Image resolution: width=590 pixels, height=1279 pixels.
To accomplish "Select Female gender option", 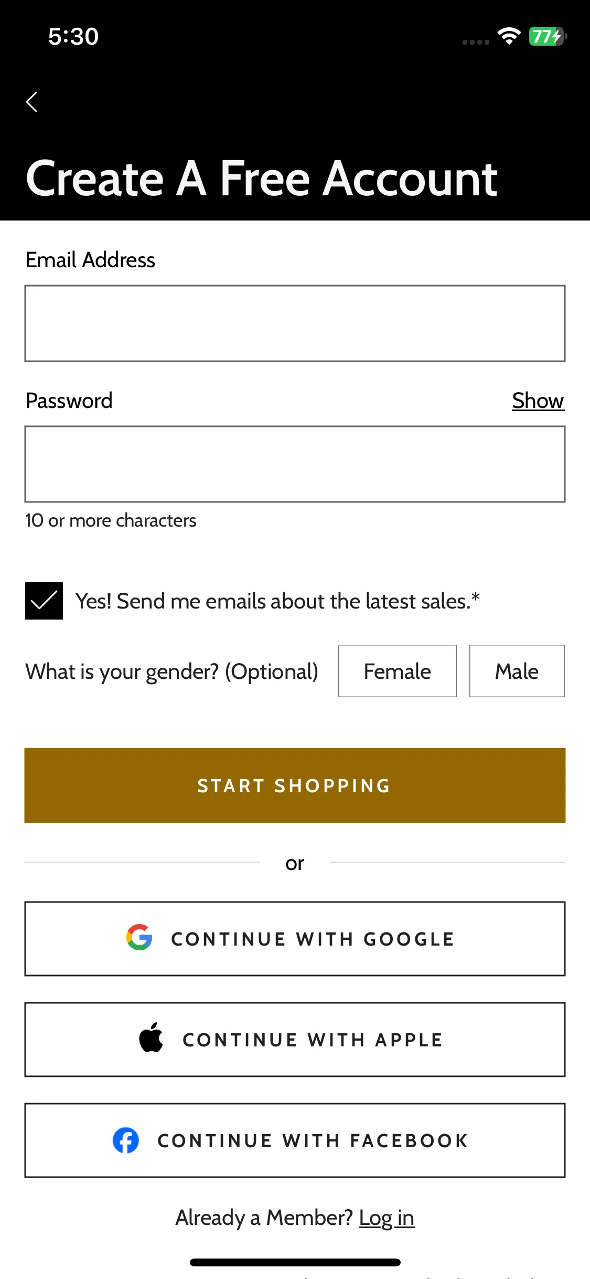I will click(x=398, y=671).
